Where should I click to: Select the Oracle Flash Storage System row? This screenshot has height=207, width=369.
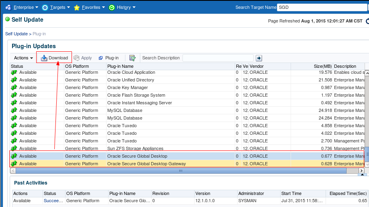[x=187, y=95]
